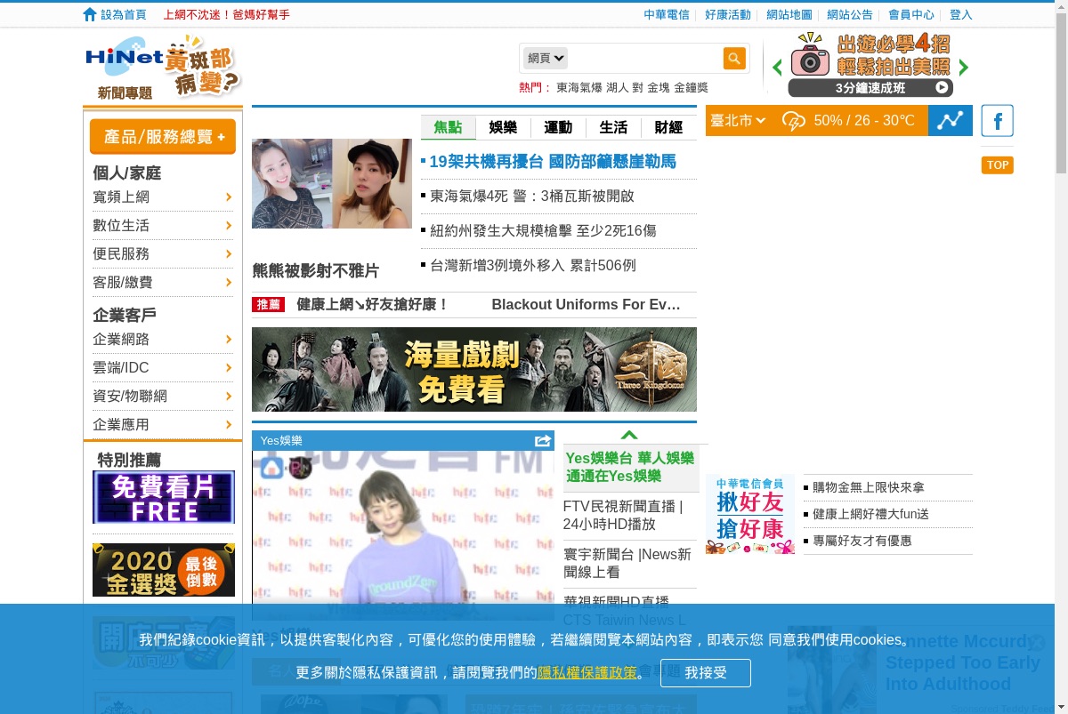Switch to the 財經 news tab
The height and width of the screenshot is (714, 1068).
[x=668, y=127]
